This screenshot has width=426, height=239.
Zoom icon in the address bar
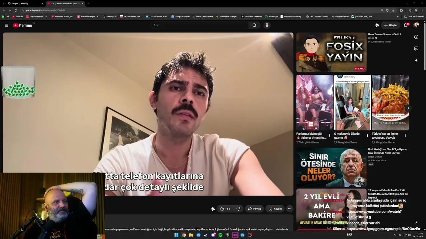pyautogui.click(x=382, y=10)
